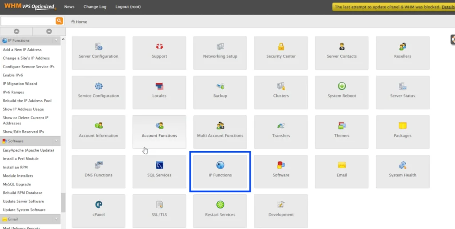The width and height of the screenshot is (455, 229).
Task: Open the Support lifebuoy tile
Action: [160, 53]
